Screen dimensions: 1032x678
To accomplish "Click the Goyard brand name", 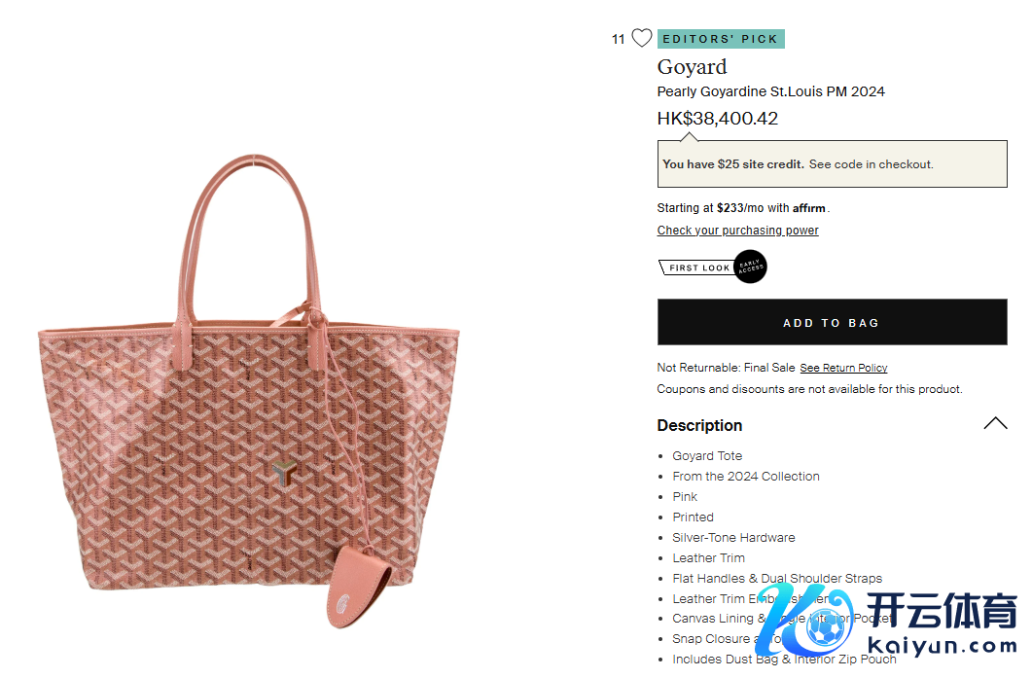I will click(692, 67).
